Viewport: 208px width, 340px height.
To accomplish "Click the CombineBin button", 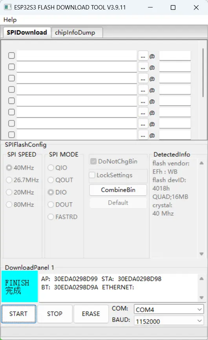I will (118, 190).
